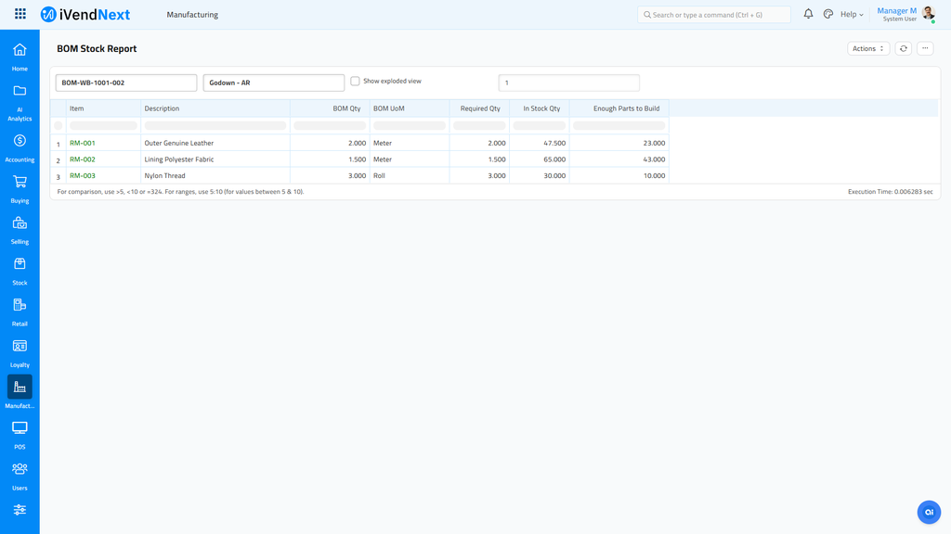951x534 pixels.
Task: Open settings sliders icon in sidebar
Action: click(x=20, y=510)
